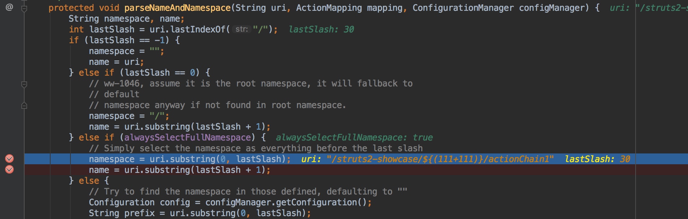Click the line namespace = "";
Image resolution: width=688 pixels, height=219 pixels.
coord(126,51)
